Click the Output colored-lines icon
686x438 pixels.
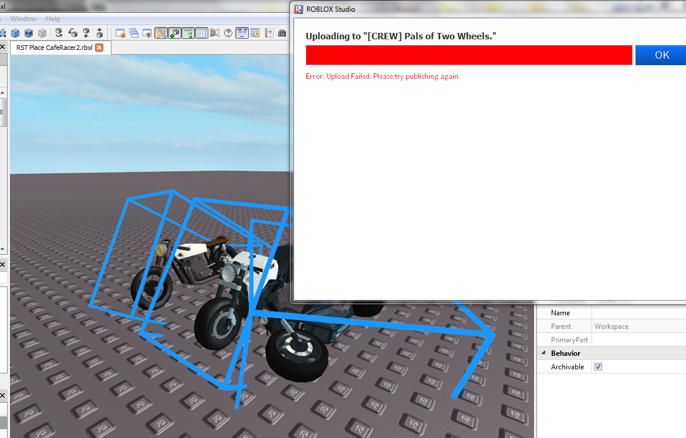214,33
